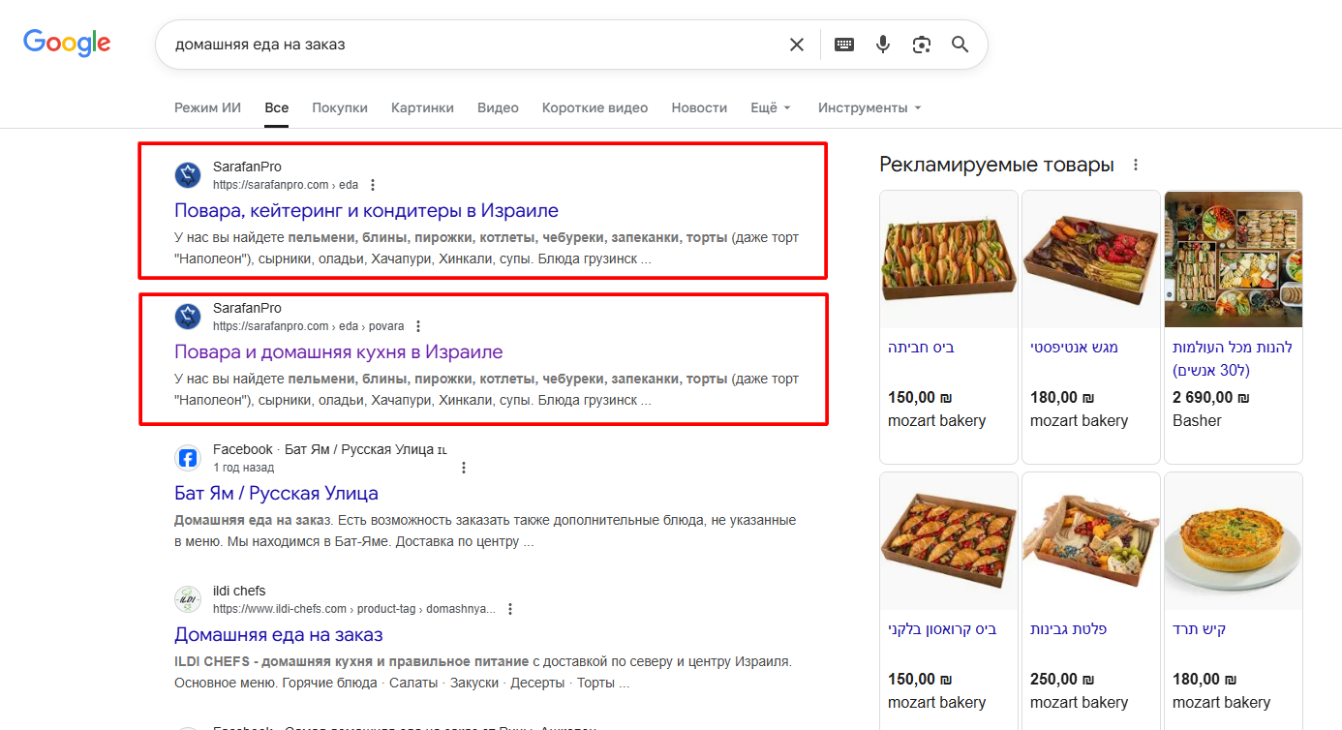Click the Бат Ям / Русская Улица link
The height and width of the screenshot is (730, 1342).
(276, 493)
